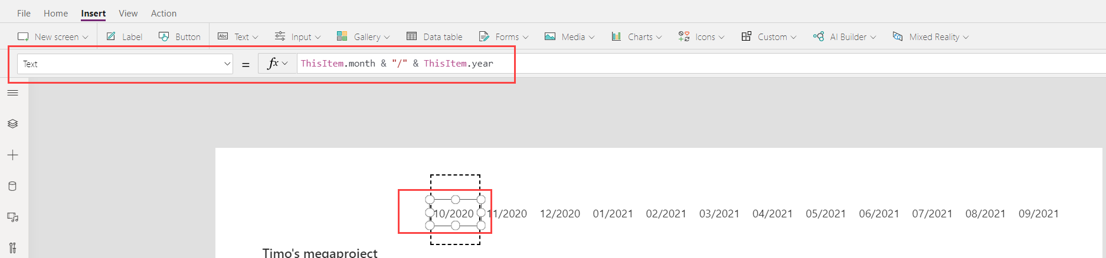The height and width of the screenshot is (258, 1106).
Task: Expand the New screen dropdown
Action: point(53,37)
